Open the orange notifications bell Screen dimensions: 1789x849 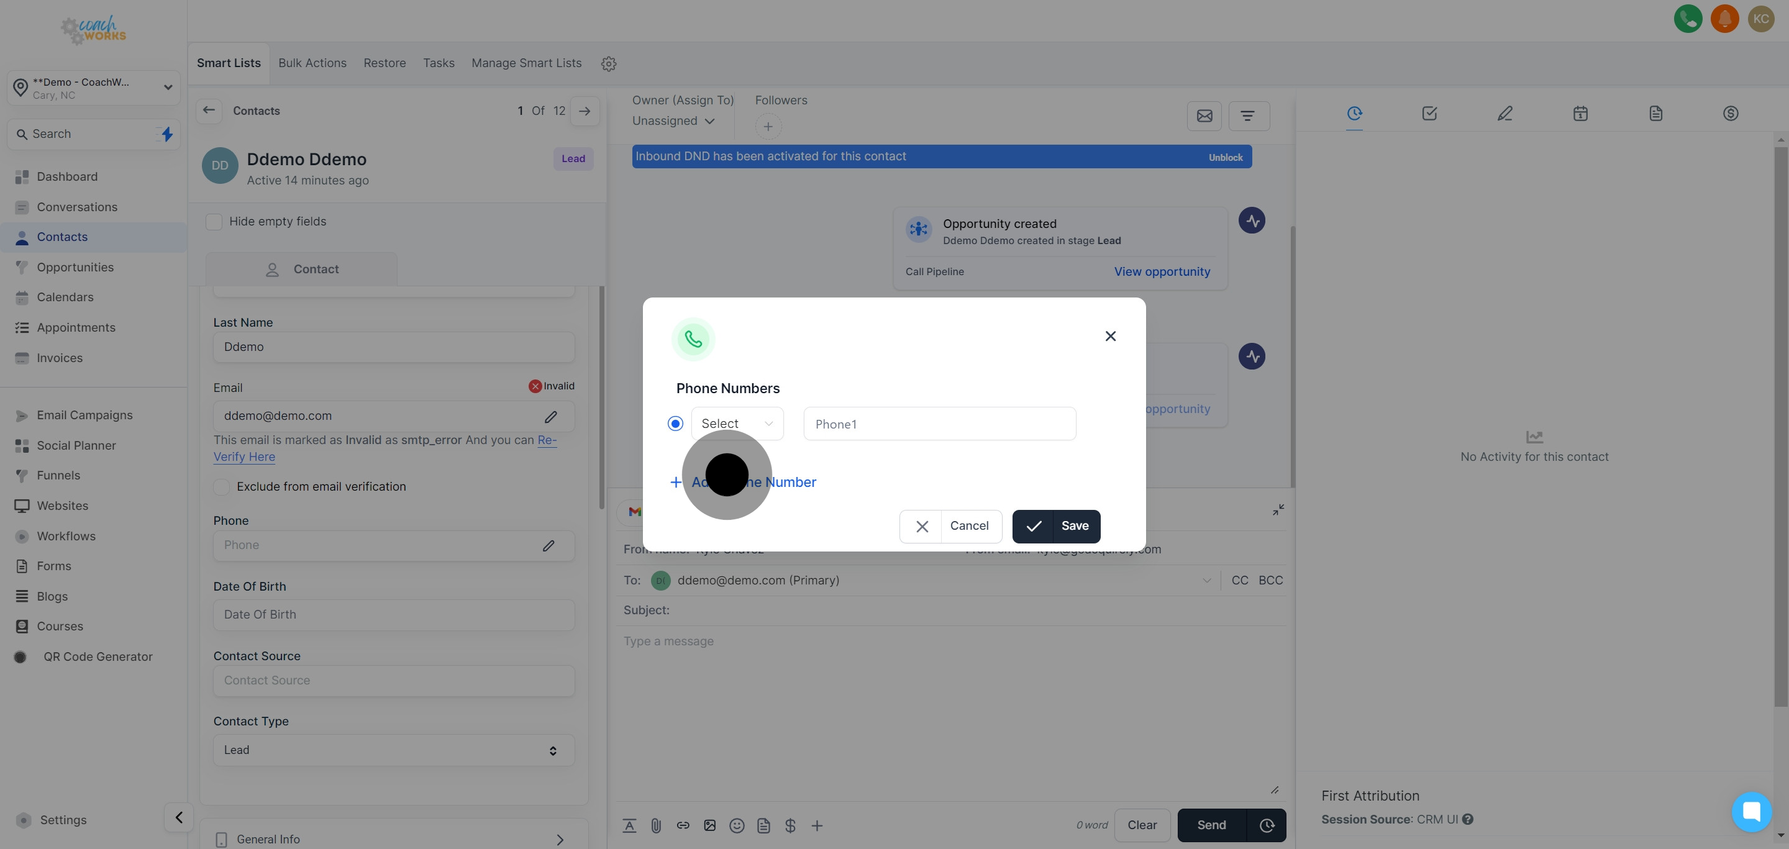[x=1724, y=19]
